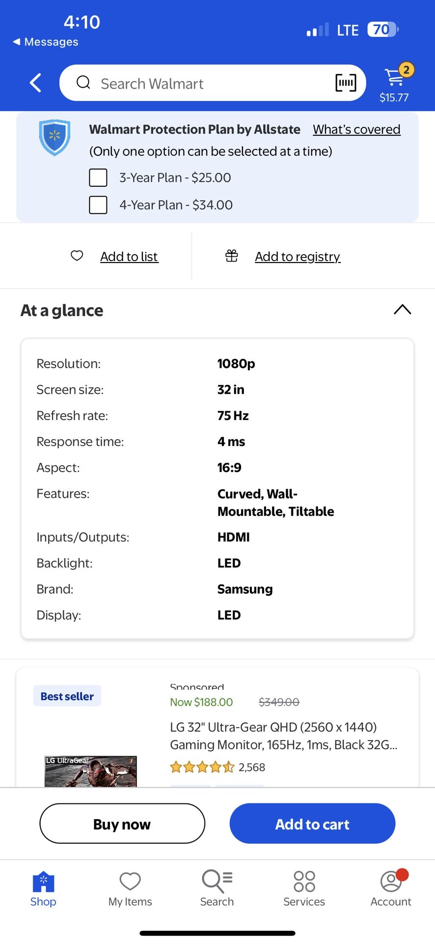Open the Account profile icon
435x944 pixels.
tap(391, 881)
